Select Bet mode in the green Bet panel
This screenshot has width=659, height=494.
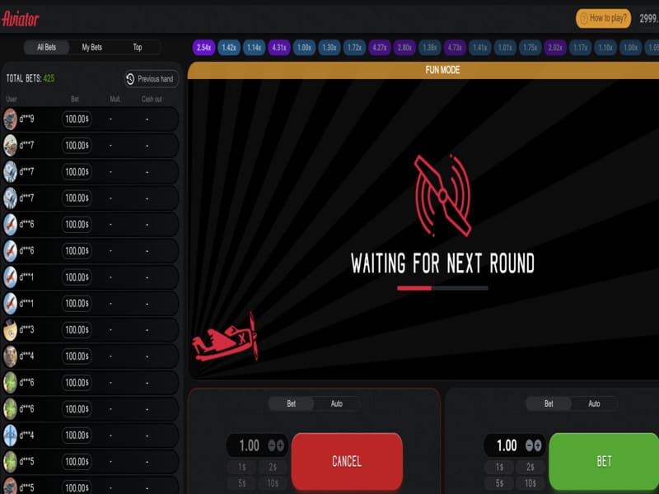549,403
